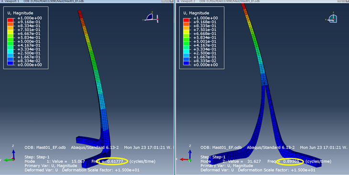Image resolution: width=349 pixels, height=175 pixels.
Task: Click the 3D compass in Viewport 2
Action: [332, 18]
